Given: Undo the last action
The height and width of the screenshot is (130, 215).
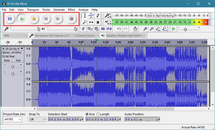Looking at the screenshot, I should [119, 29].
